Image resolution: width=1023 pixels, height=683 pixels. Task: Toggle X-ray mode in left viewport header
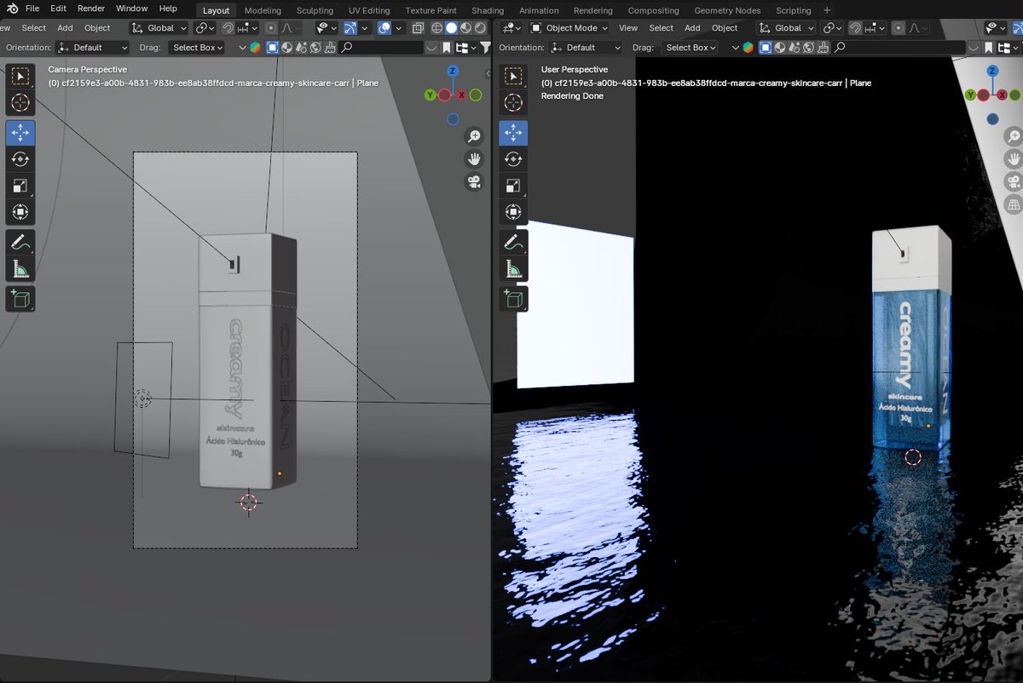click(418, 28)
